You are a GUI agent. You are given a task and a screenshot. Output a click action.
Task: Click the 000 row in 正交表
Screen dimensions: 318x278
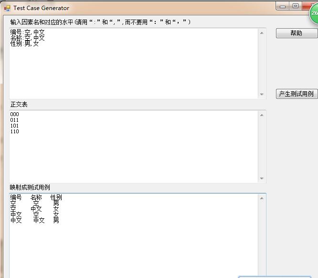point(15,114)
